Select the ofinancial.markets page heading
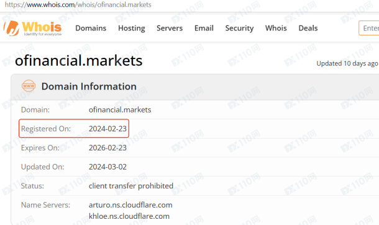Viewport: 379px width, 225px height. pos(78,60)
